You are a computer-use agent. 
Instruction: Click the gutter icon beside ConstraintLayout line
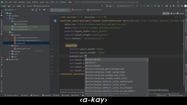point(55,21)
